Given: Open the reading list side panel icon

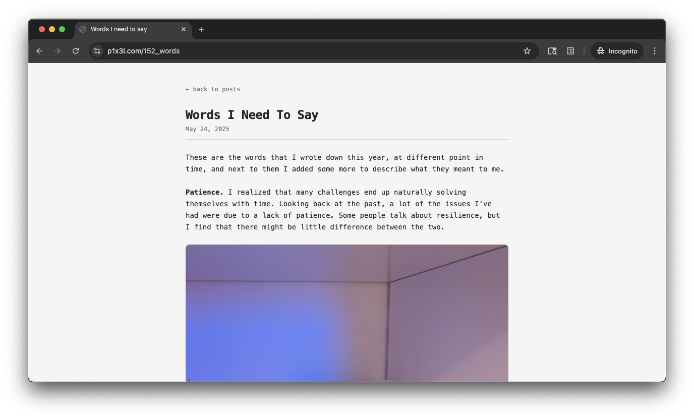Looking at the screenshot, I should click(570, 51).
